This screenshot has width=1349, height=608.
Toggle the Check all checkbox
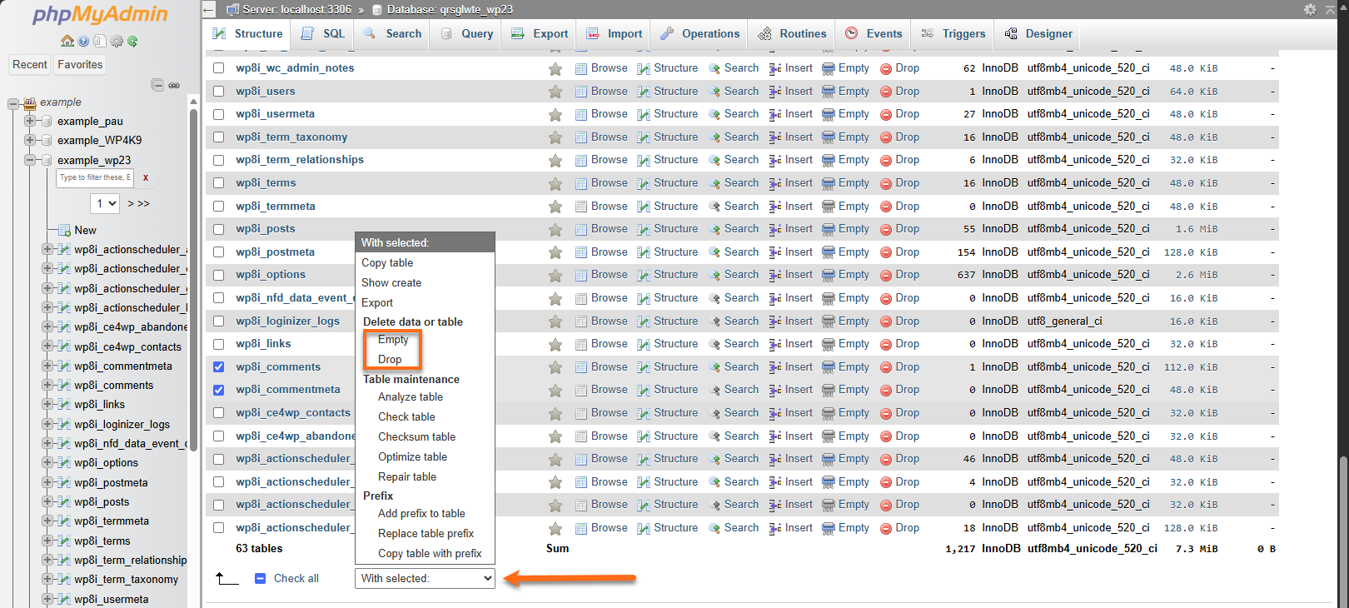[260, 578]
